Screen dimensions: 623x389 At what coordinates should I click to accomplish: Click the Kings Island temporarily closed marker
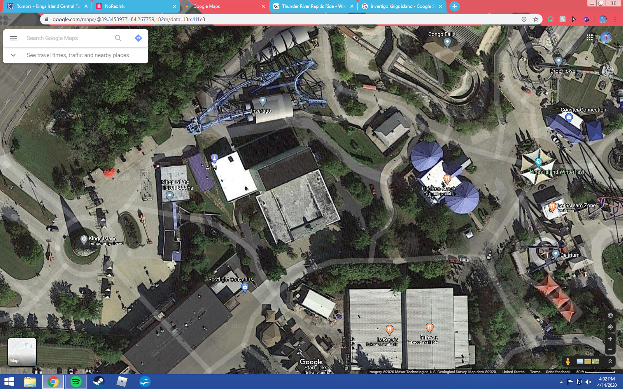point(84,240)
